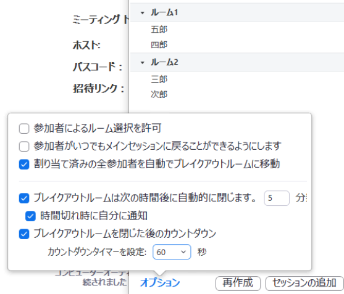Collapse the ルーム1 triangle arrow
Image resolution: width=344 pixels, height=294 pixels.
[143, 13]
